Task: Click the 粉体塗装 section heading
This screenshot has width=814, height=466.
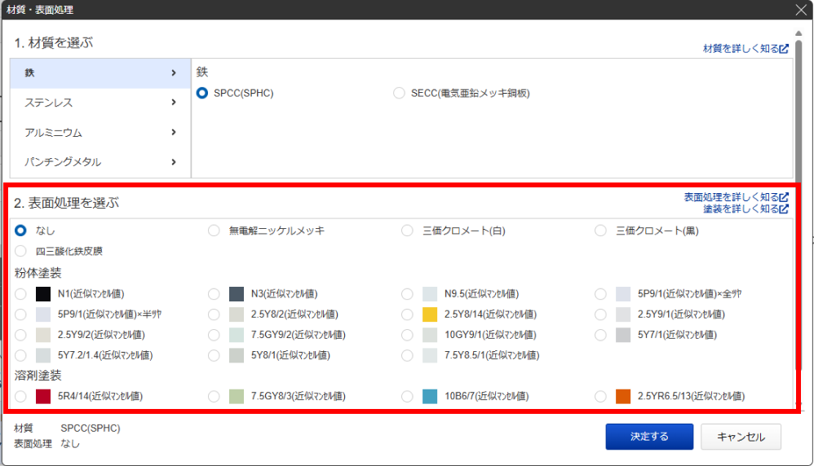Action: tap(38, 273)
